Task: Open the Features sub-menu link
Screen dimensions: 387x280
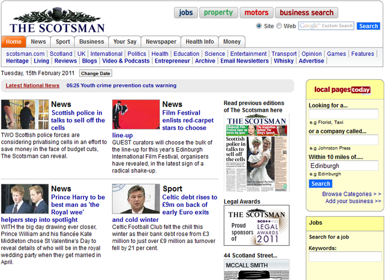Action: [362, 54]
